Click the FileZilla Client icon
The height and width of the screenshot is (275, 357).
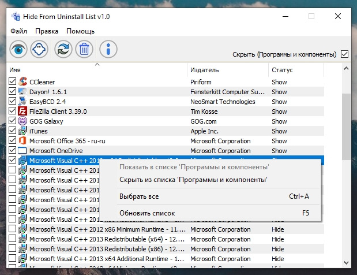click(22, 112)
